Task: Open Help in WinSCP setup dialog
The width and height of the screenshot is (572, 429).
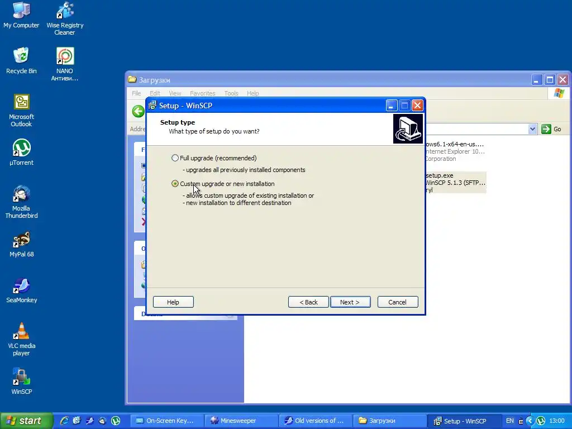Action: click(173, 302)
